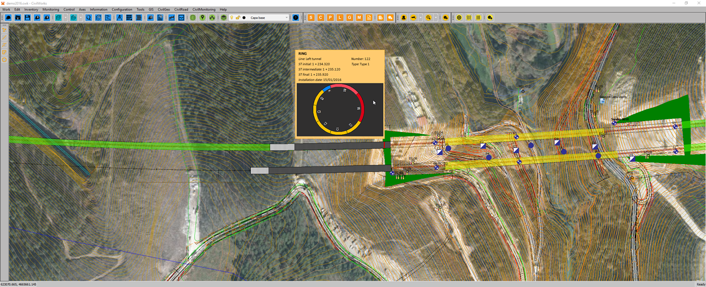Toggle the layer lock padlock icon
Image resolution: width=706 pixels, height=287 pixels.
(x=238, y=18)
